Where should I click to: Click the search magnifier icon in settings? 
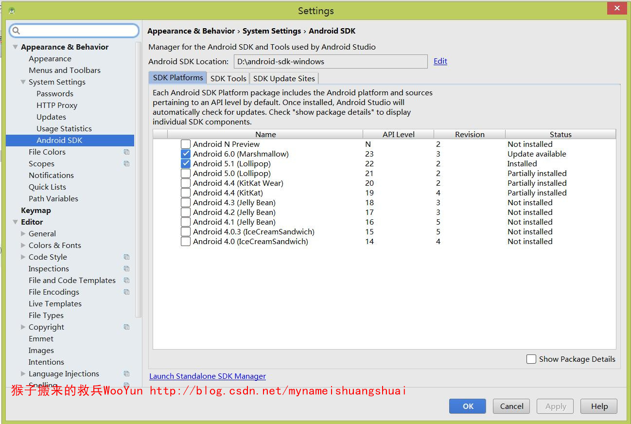pos(16,31)
